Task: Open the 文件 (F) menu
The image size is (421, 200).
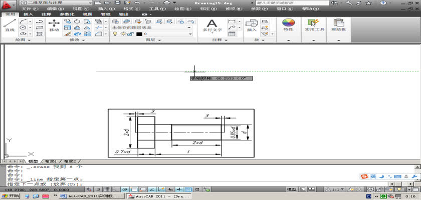Action: click(30, 8)
